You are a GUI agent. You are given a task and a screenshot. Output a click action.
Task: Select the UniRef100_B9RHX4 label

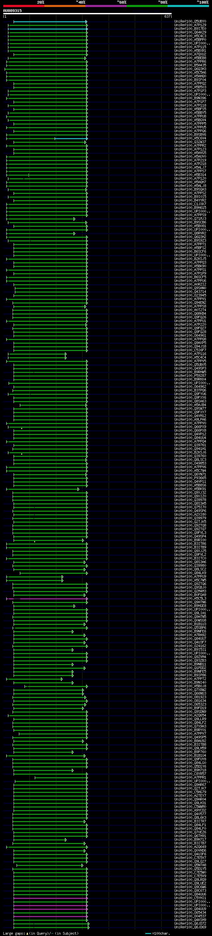tap(190, 379)
